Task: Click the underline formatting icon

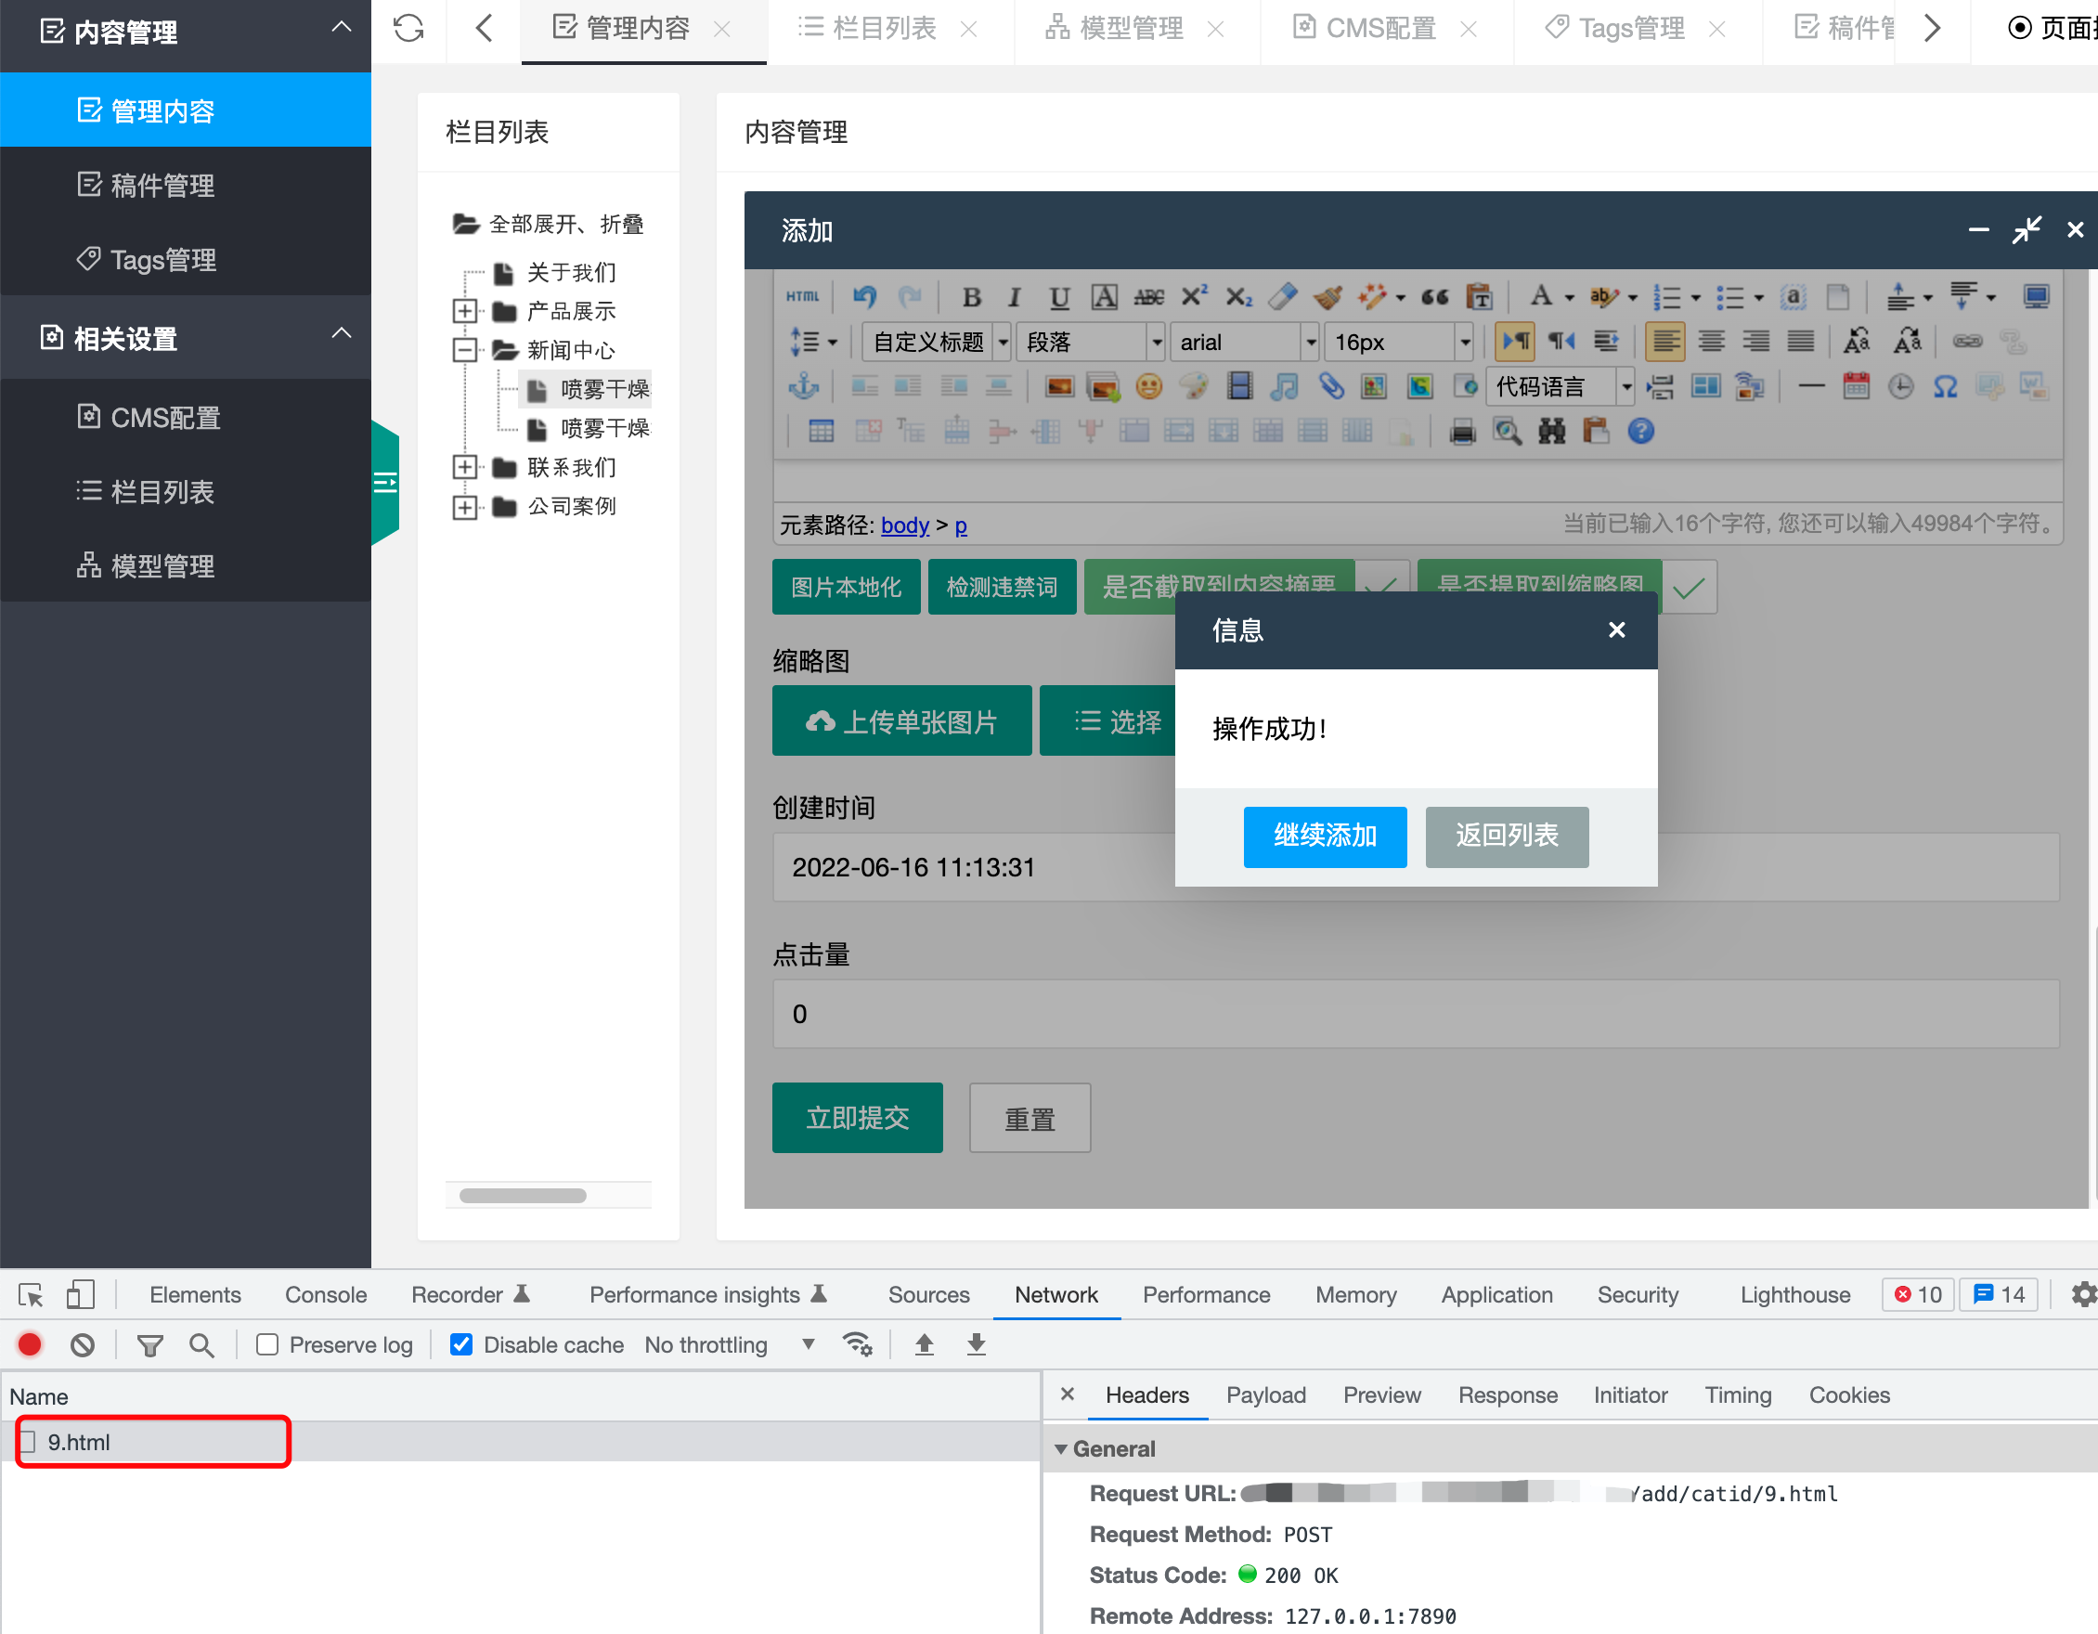Action: pyautogui.click(x=1058, y=297)
